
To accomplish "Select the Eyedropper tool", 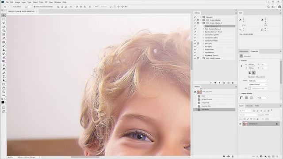I will click(x=4, y=38).
